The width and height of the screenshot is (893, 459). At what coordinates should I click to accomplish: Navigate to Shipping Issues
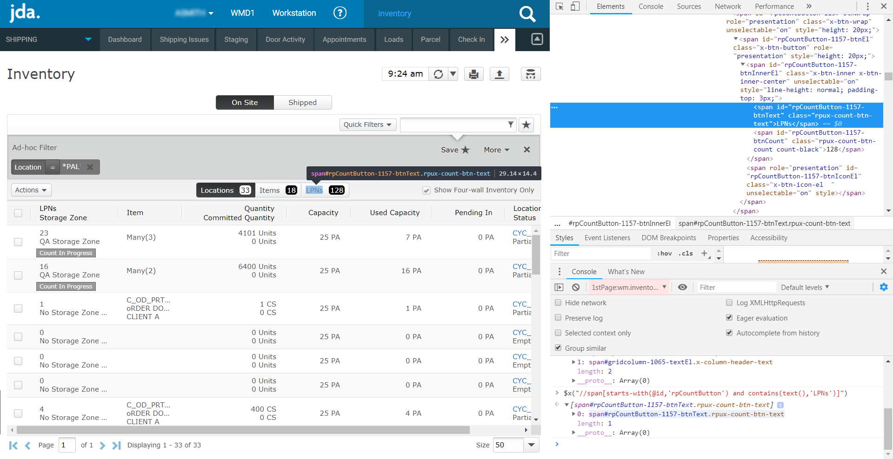(184, 39)
